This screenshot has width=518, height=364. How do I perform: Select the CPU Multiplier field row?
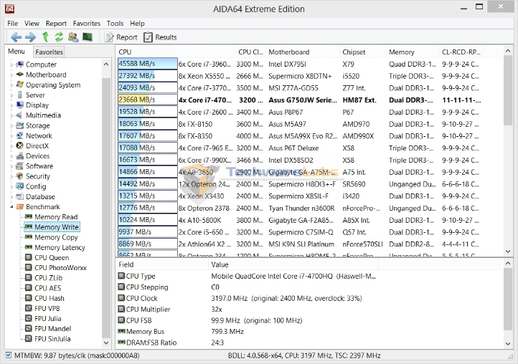click(x=248, y=310)
